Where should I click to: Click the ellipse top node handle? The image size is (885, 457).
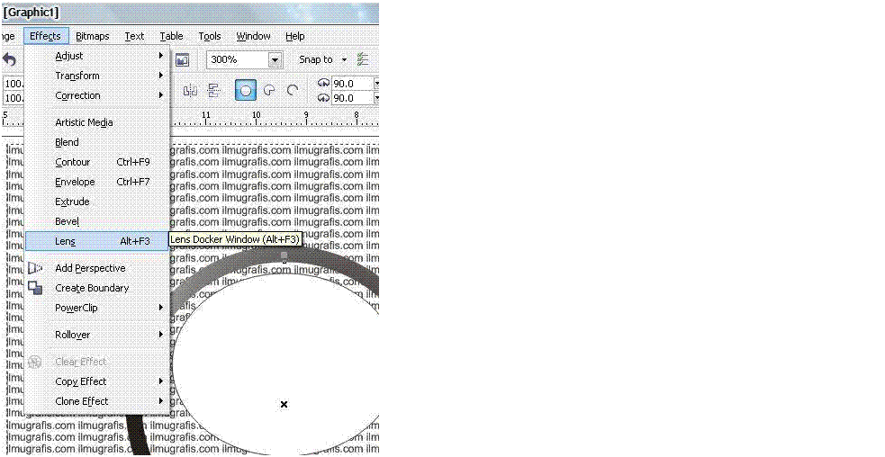[x=284, y=255]
